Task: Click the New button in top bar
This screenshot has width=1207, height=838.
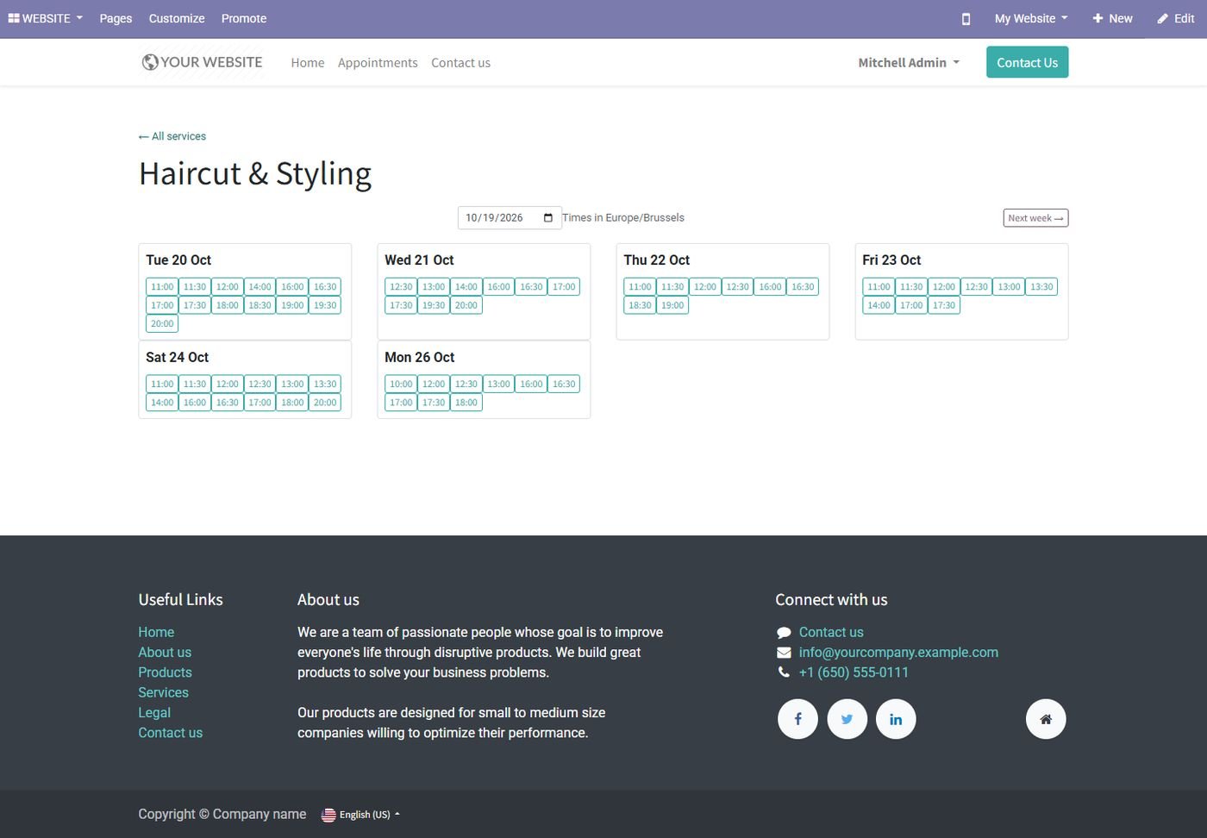Action: 1112,18
